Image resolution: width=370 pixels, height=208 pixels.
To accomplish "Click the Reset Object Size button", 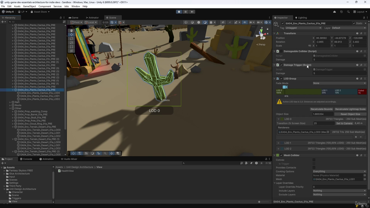I will [x=350, y=114].
